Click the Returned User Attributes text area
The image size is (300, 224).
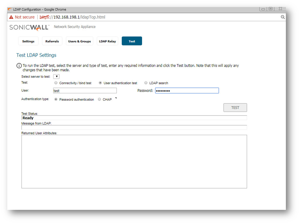pos(134,162)
